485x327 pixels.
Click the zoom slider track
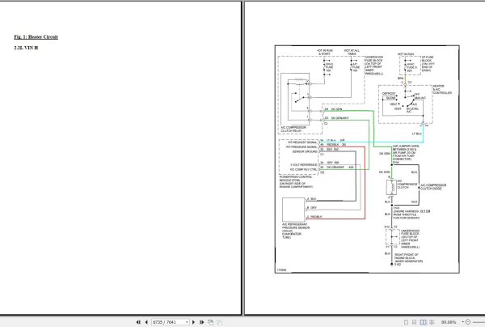point(479,322)
